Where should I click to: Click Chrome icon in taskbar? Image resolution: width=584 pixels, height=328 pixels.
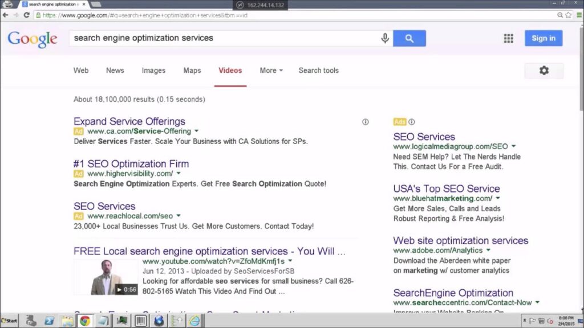tap(85, 321)
